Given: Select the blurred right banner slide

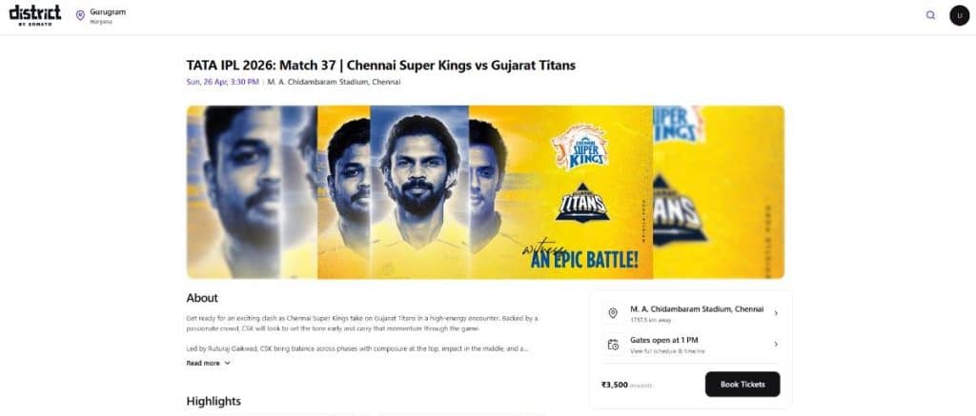Looking at the screenshot, I should pos(719,192).
